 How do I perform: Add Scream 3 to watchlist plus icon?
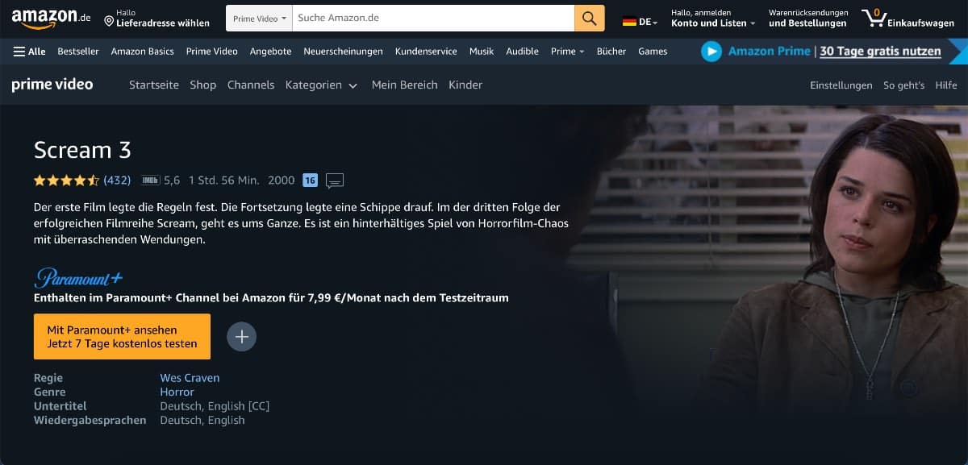[241, 337]
